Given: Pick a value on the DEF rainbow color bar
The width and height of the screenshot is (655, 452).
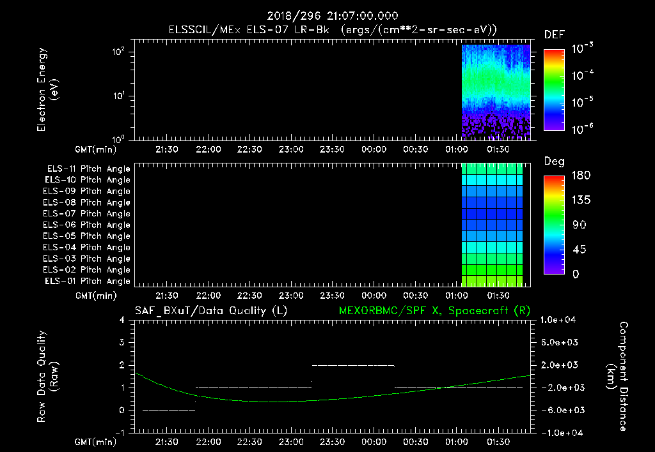Looking at the screenshot, I should coord(554,89).
